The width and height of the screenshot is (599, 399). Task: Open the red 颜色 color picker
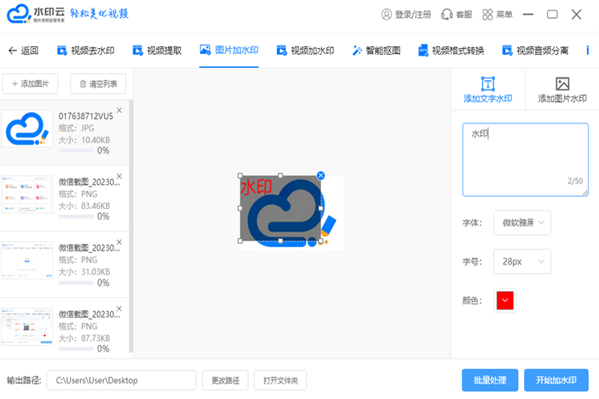(x=505, y=300)
